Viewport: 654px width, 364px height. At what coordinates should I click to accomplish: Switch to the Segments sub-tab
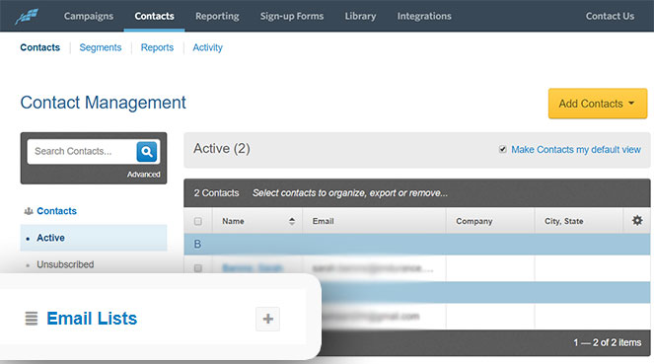(x=101, y=47)
